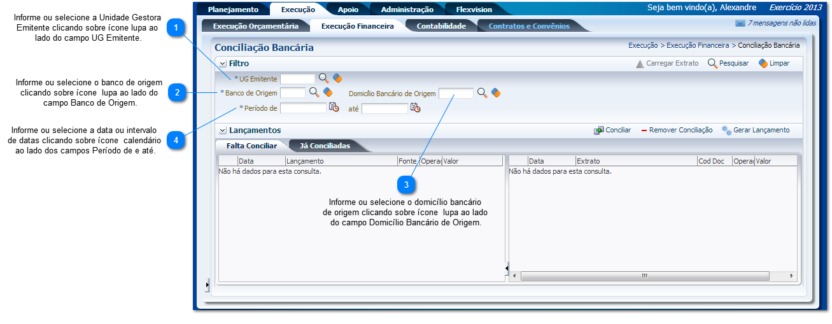Open the Planejamento main menu tab
Viewport: 832px width, 324px height.
(233, 10)
